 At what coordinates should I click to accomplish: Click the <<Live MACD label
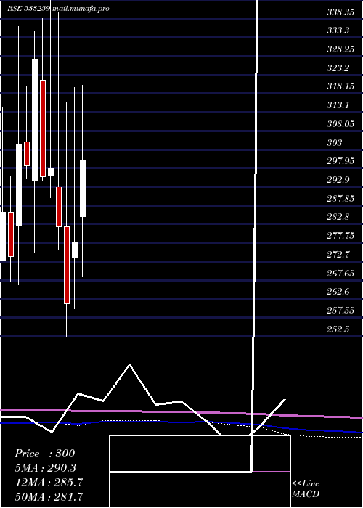(306, 489)
